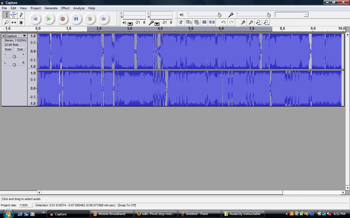Open the View menu
The width and height of the screenshot is (350, 218).
pos(23,8)
